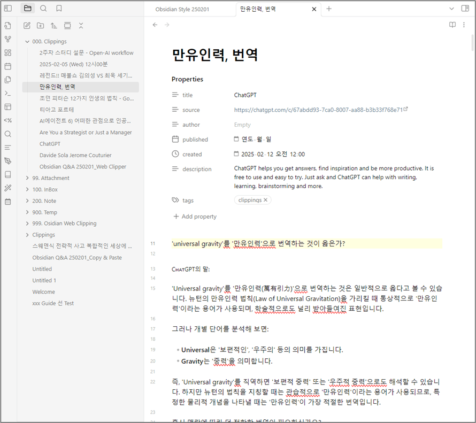Click the magic wand ribbon icon
This screenshot has width=476, height=423.
pyautogui.click(x=8, y=188)
